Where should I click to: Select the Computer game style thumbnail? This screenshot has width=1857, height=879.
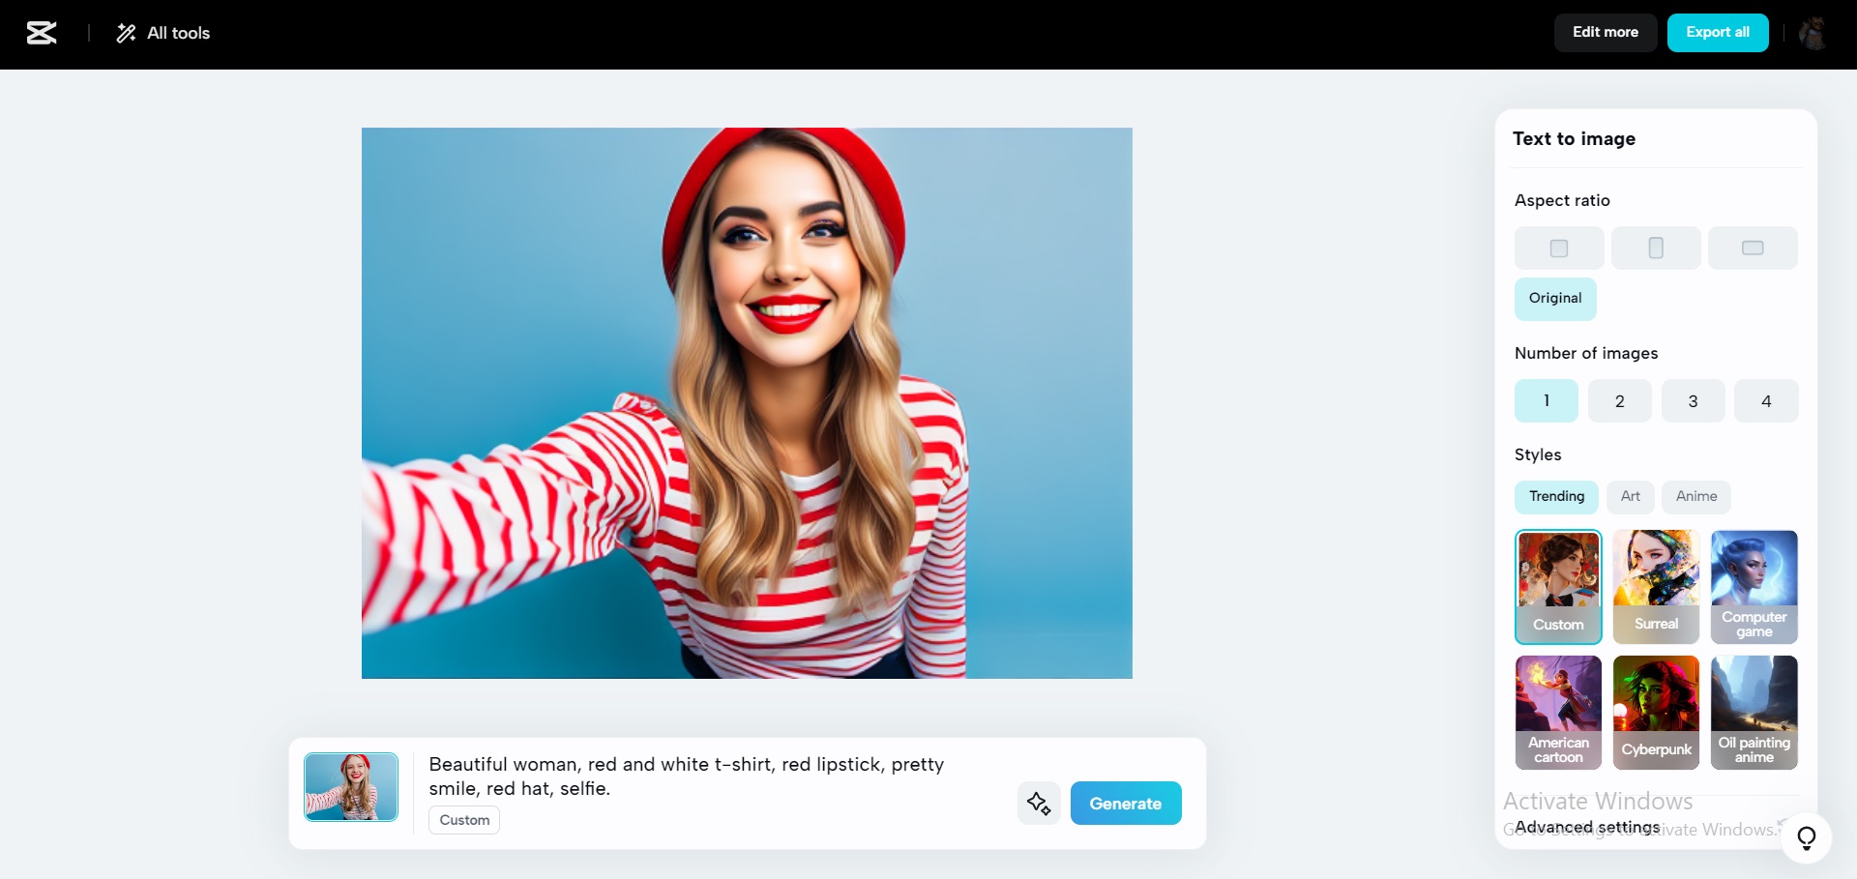point(1754,587)
